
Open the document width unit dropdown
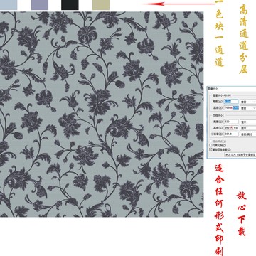pos(248,122)
